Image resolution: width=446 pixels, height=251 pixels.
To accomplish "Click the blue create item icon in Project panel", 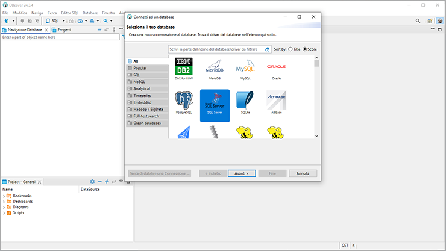I will [x=107, y=181].
